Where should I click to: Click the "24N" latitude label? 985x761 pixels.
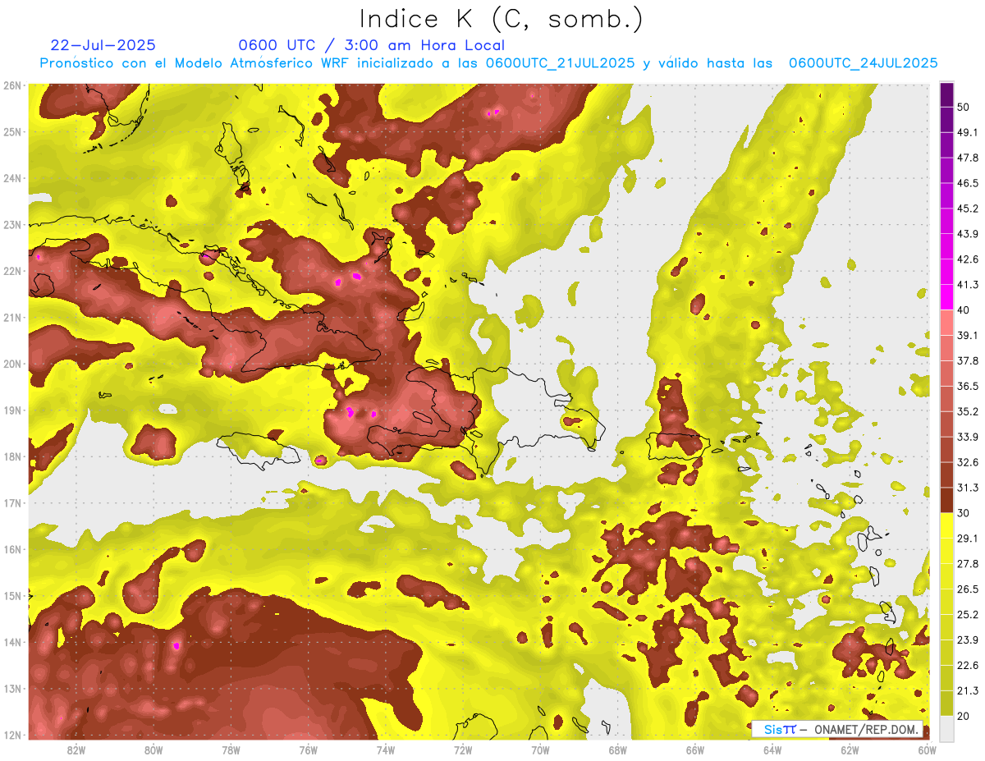(12, 178)
